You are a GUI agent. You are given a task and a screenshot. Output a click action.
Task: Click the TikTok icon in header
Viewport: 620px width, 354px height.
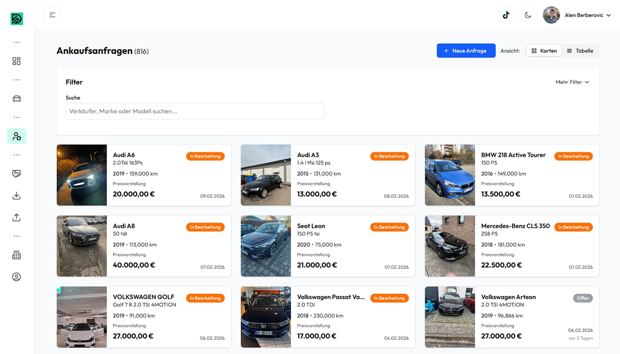pos(506,15)
